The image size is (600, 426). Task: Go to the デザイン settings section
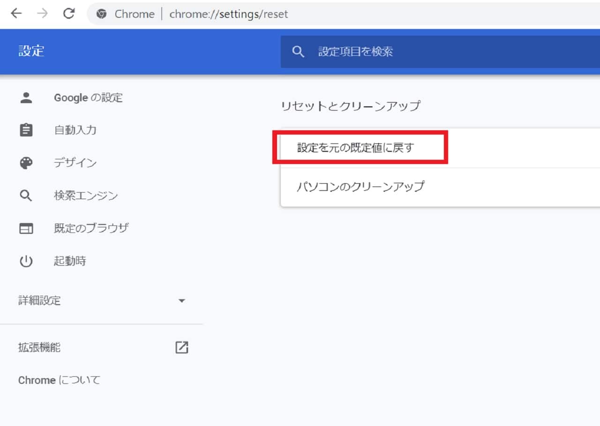pos(75,163)
